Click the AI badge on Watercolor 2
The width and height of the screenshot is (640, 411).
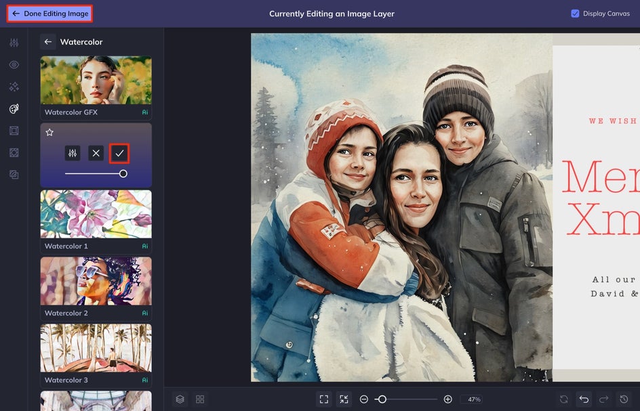(145, 313)
